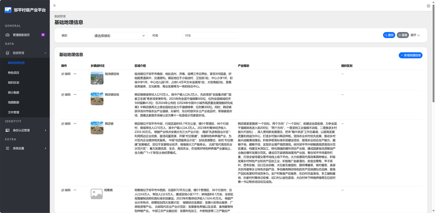Click the edit icon for 临池镇驻地 row
435x213 pixels.
coord(63,74)
